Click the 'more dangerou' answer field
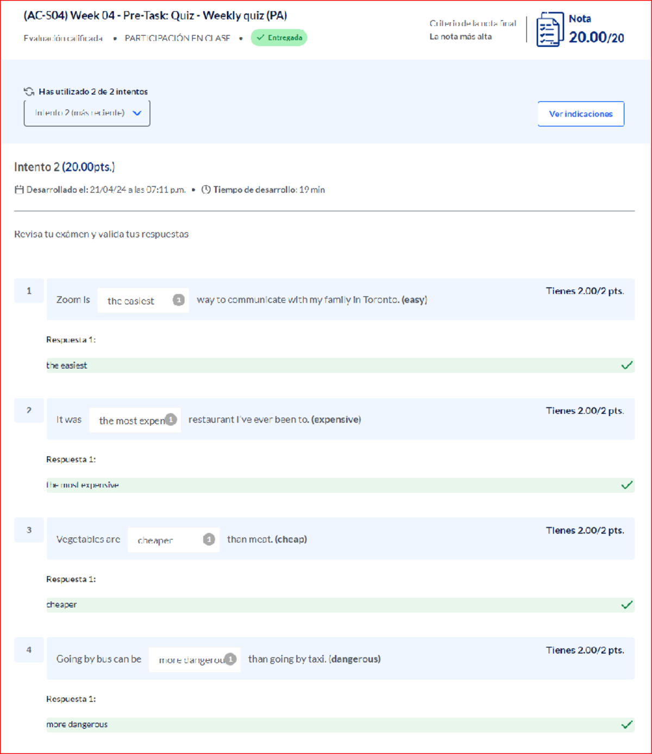Screen dimensions: 652x754 pos(195,660)
